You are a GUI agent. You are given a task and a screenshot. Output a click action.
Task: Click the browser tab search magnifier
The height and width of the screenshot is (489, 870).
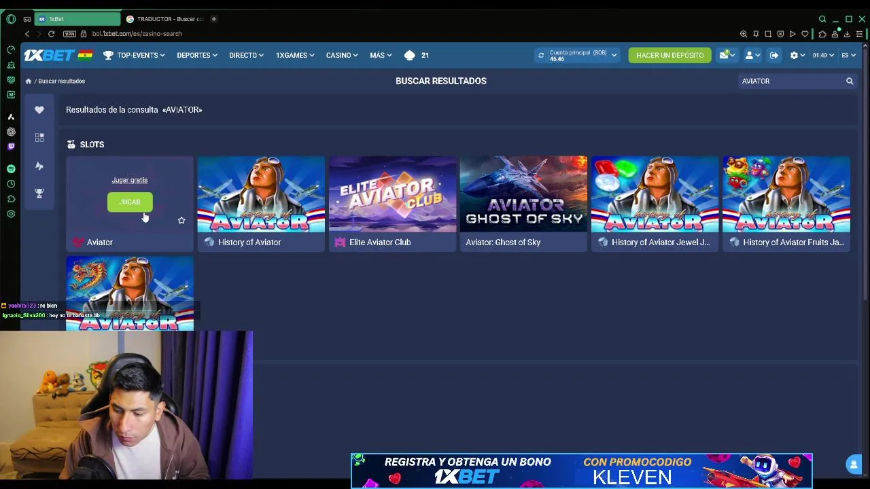[822, 19]
